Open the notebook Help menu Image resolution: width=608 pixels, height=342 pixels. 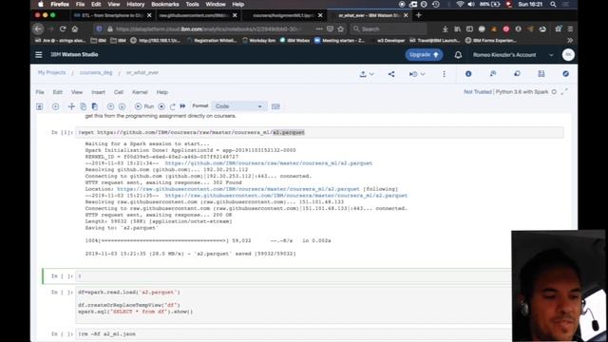162,92
